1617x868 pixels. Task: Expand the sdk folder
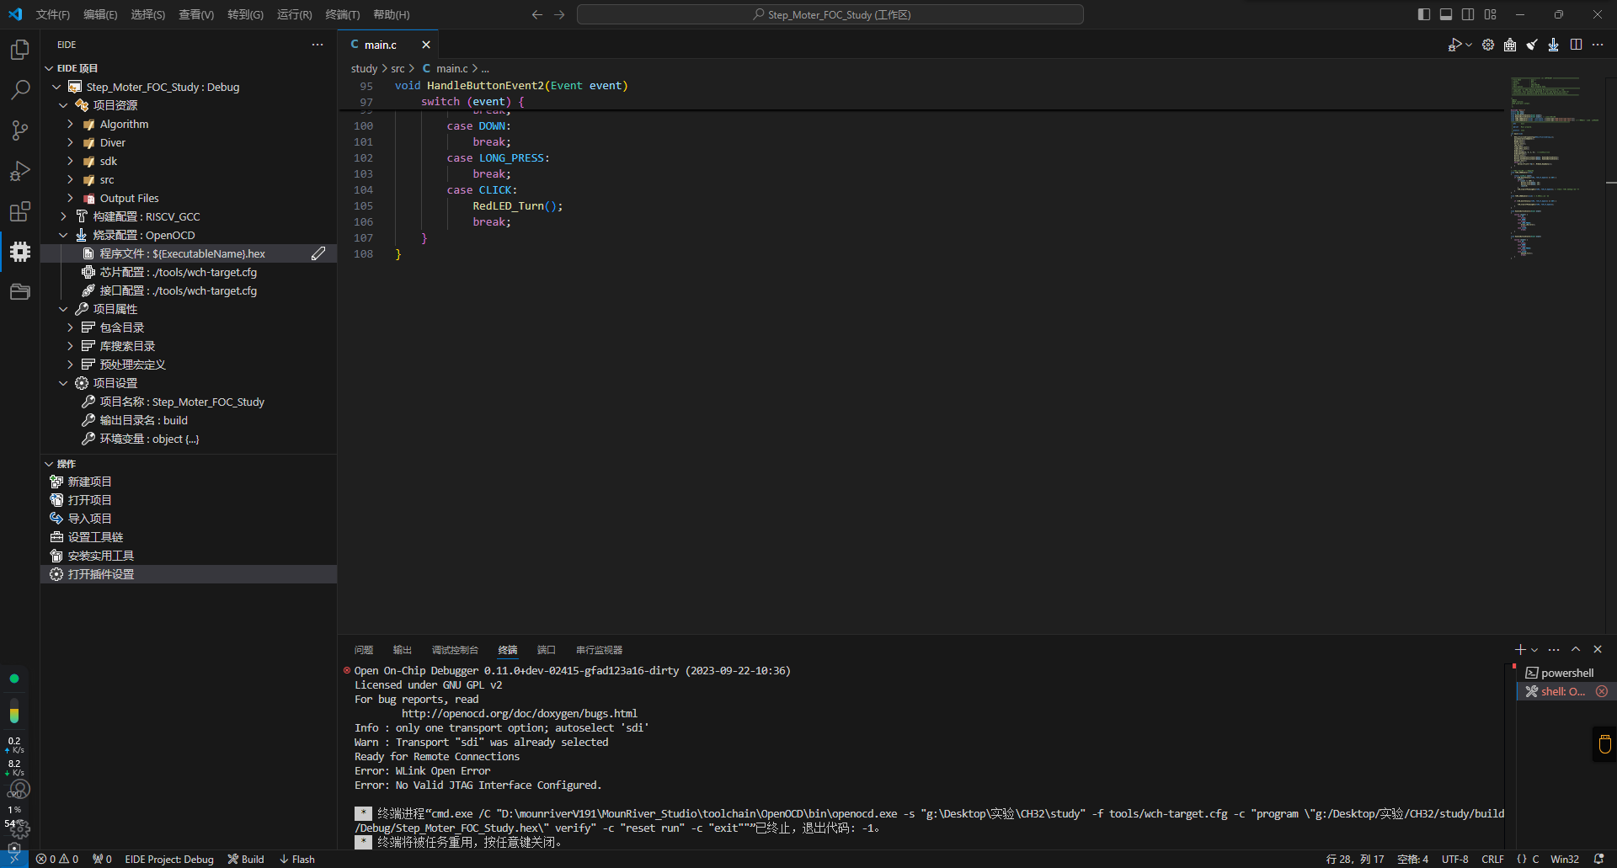click(71, 161)
